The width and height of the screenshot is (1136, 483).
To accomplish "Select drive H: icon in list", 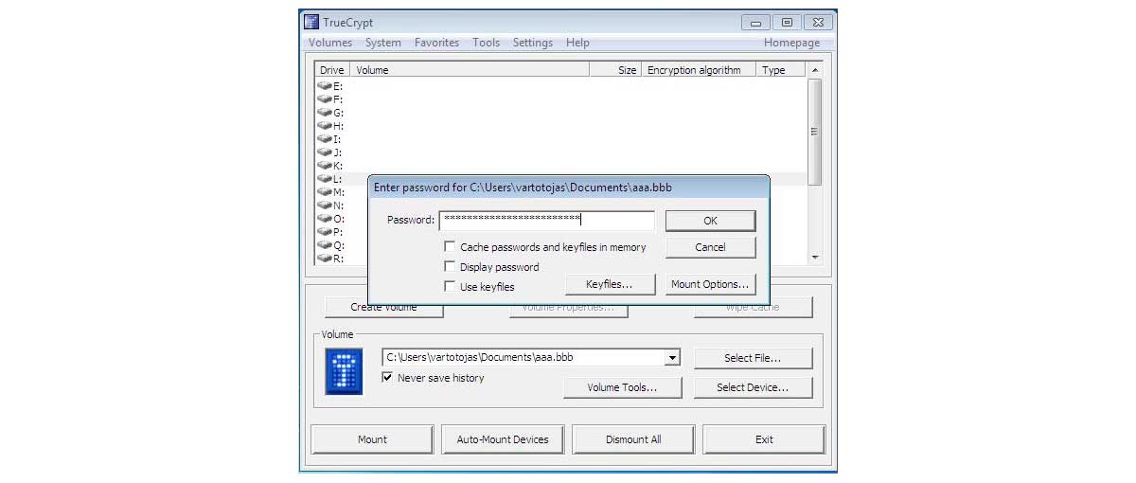I will [324, 125].
